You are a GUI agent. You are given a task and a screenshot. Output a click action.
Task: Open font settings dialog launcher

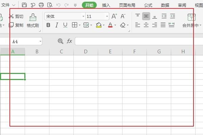129,31
